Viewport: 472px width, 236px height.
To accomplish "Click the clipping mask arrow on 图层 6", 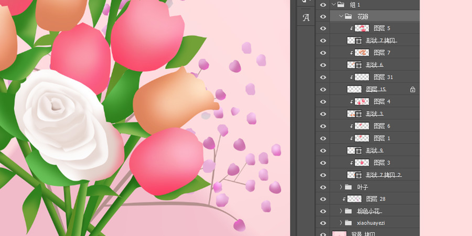I will click(351, 126).
